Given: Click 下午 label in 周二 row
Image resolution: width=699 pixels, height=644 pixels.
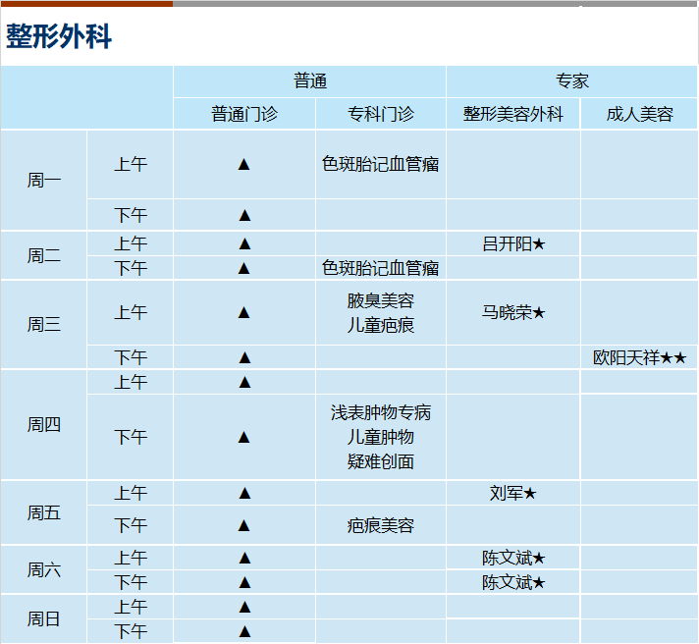Looking at the screenshot, I should (131, 268).
